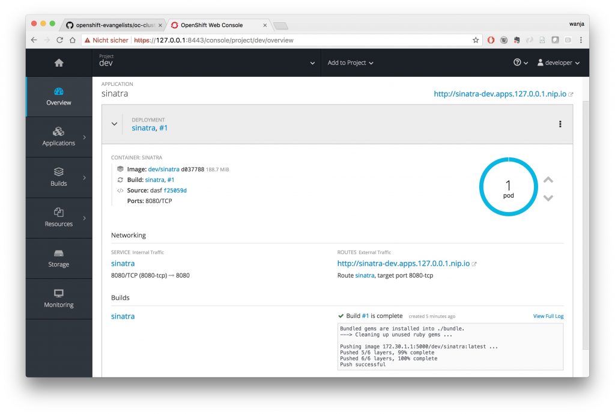Open the sinatra build link in container details
Viewport: 615px width, 414px height.
click(154, 180)
